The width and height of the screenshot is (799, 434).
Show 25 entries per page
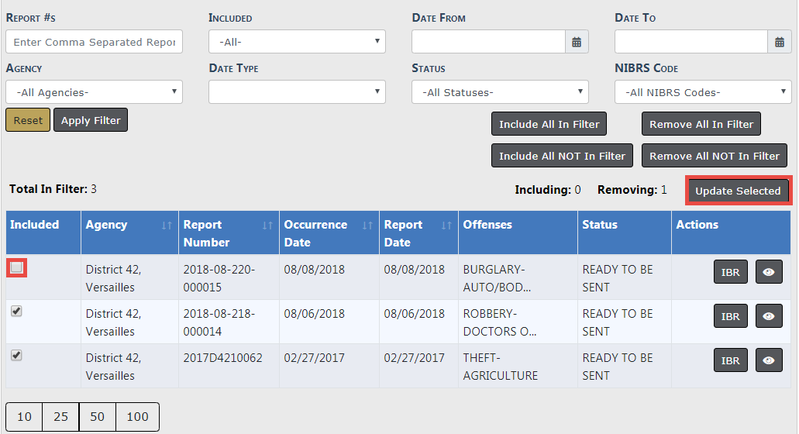point(60,417)
